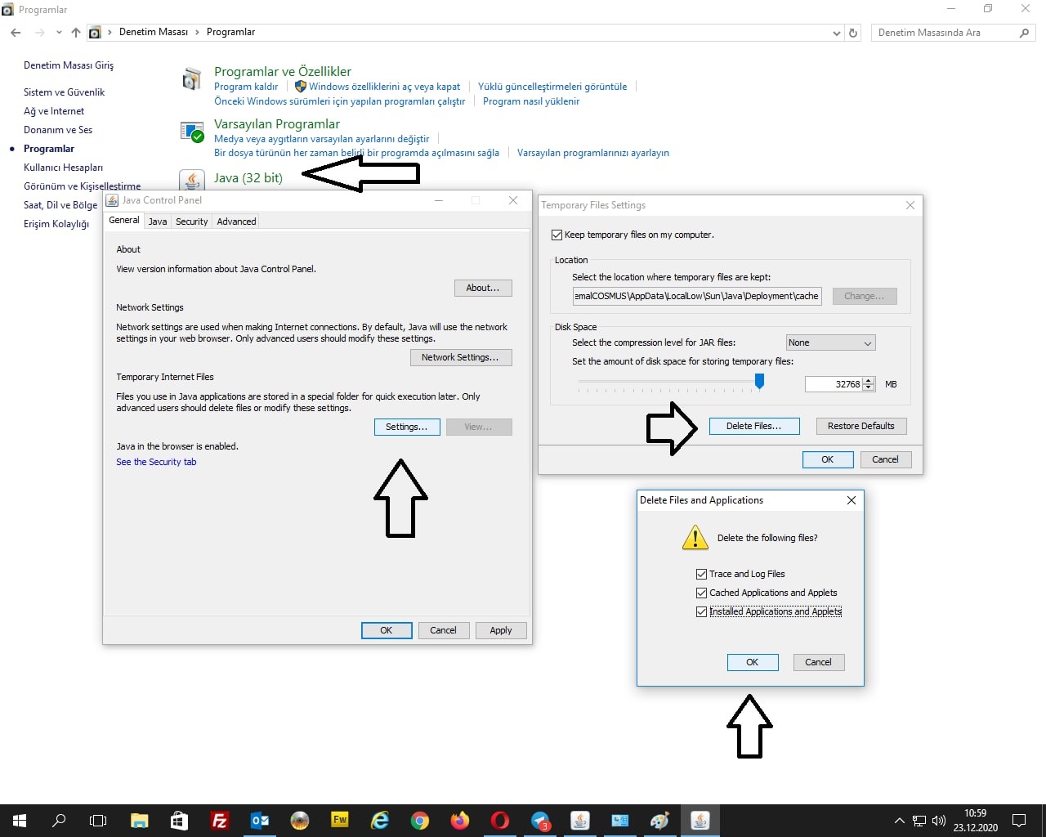This screenshot has height=837, width=1046.
Task: Toggle Cached Applications and Applets checkbox
Action: [x=701, y=593]
